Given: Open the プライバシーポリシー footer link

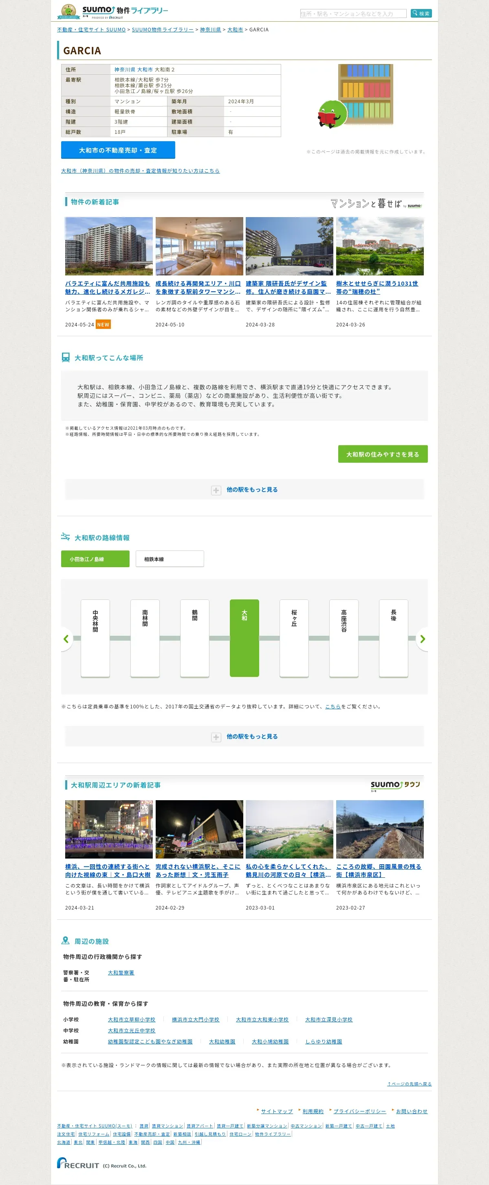Looking at the screenshot, I should click(x=359, y=1111).
